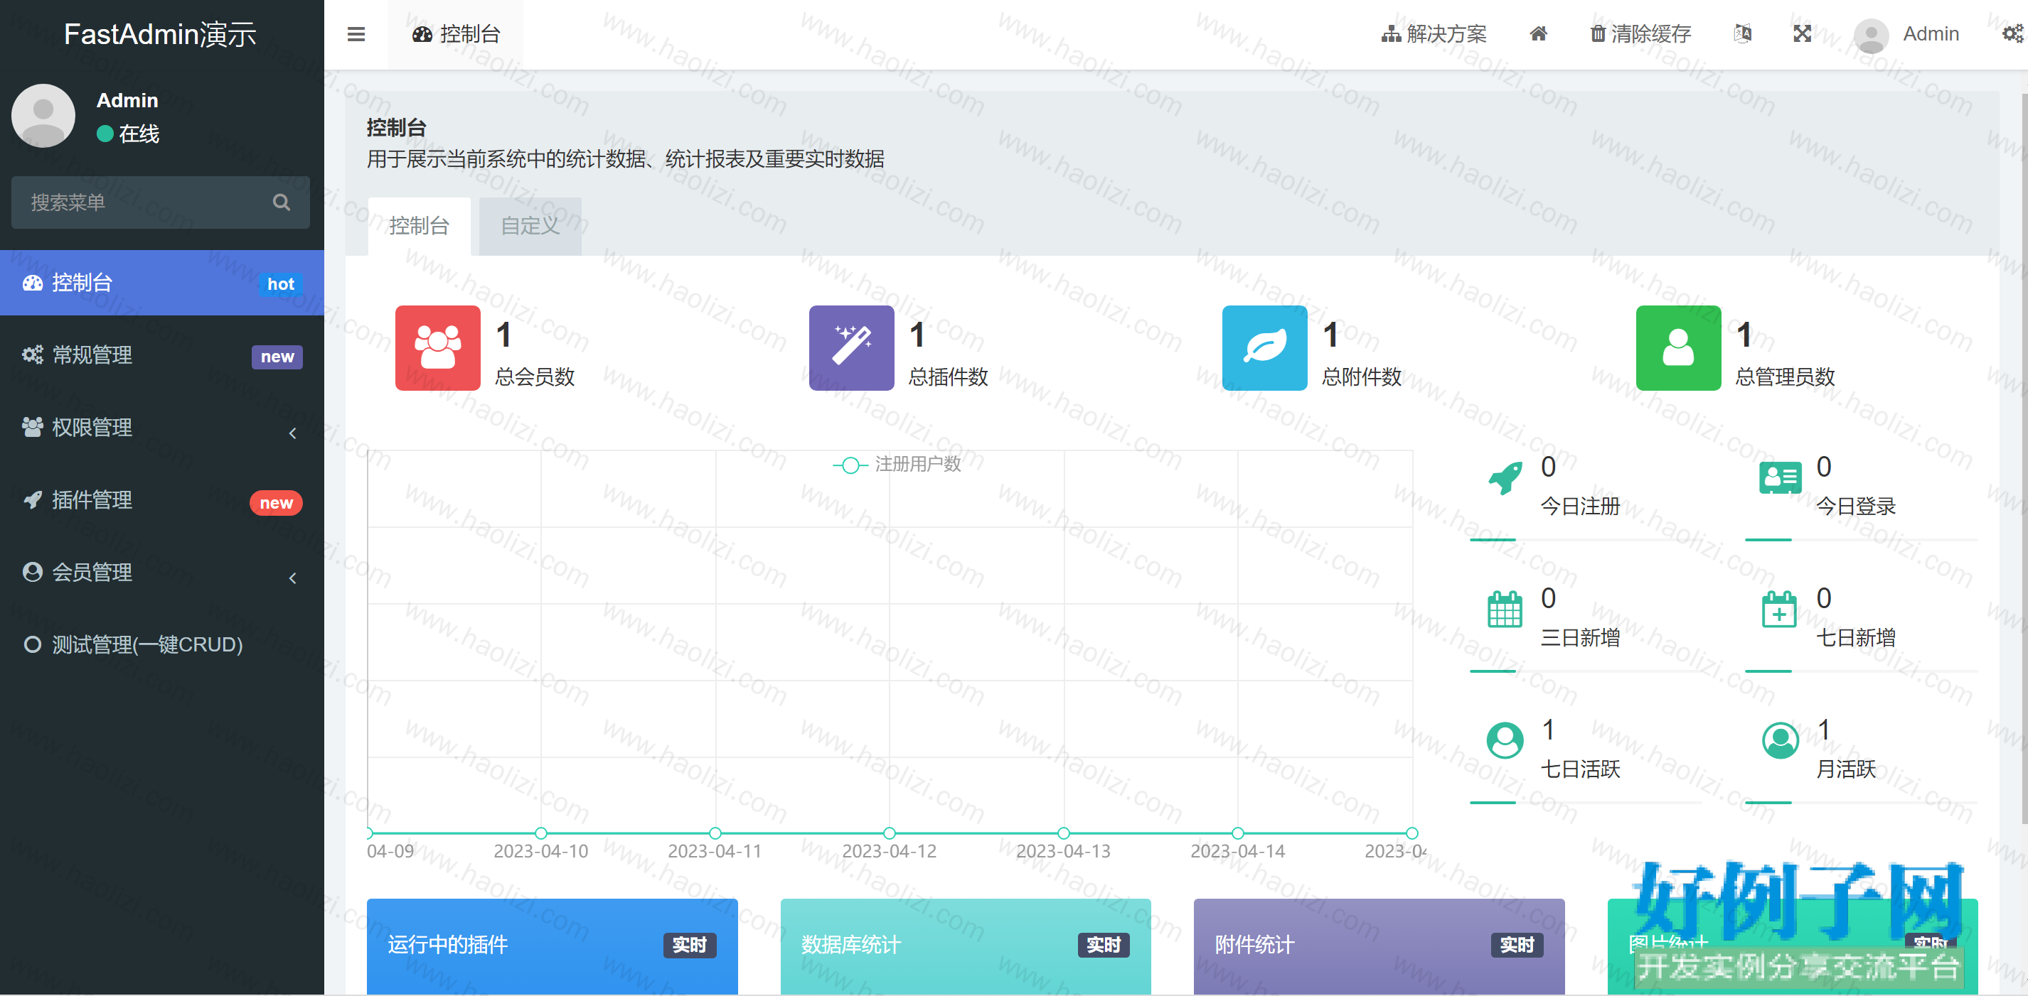Open the 附件统计 purple card
The height and width of the screenshot is (996, 2028).
pyautogui.click(x=1379, y=946)
